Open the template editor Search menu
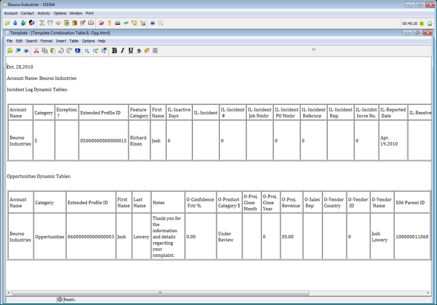The width and height of the screenshot is (437, 305). pos(31,41)
